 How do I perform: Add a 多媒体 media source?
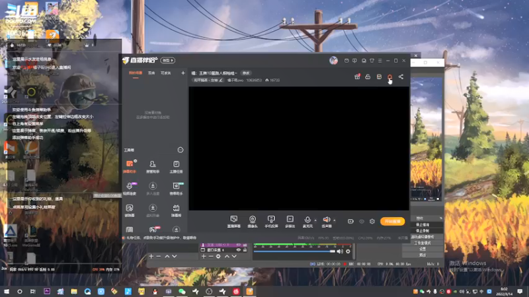(290, 222)
